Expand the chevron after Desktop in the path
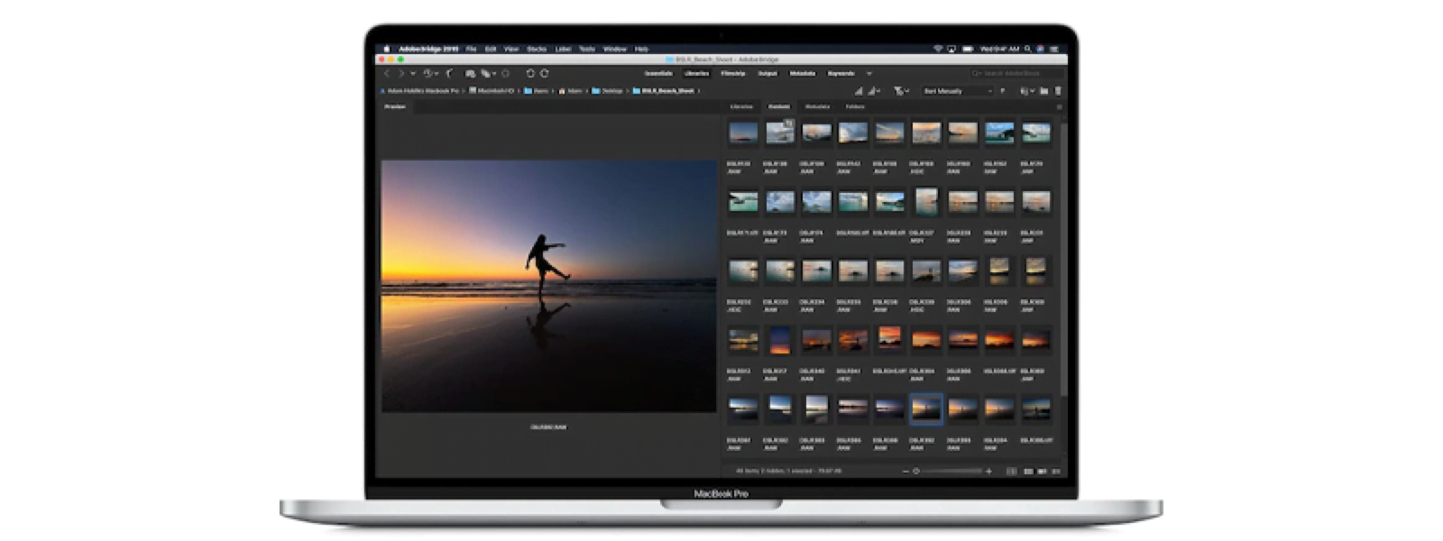Screen dimensions: 1443x541 pos(628,91)
